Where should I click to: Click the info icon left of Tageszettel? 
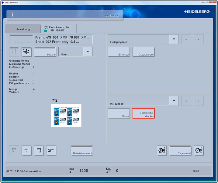[162, 150]
